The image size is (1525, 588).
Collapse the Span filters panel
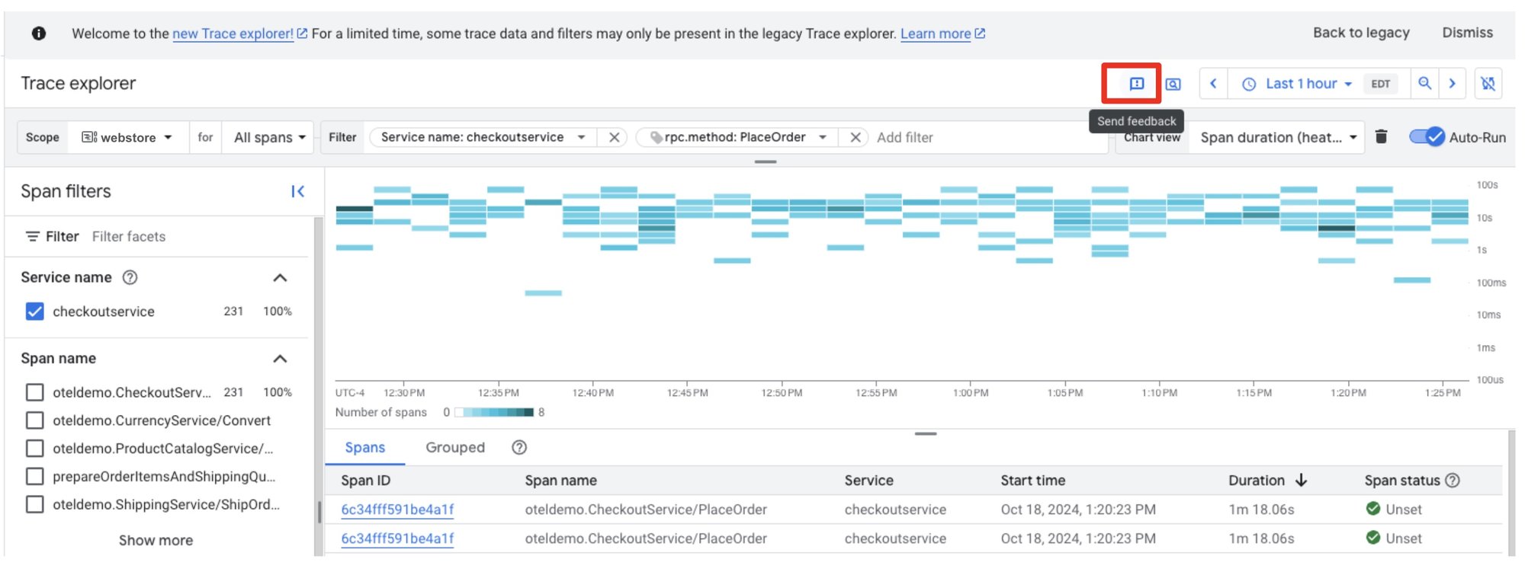298,191
